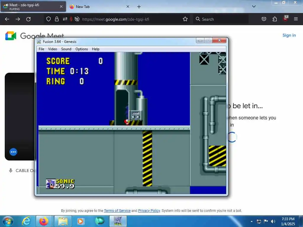The image size is (303, 227).
Task: Expand the list all tabs chevron
Action: (x=254, y=7)
